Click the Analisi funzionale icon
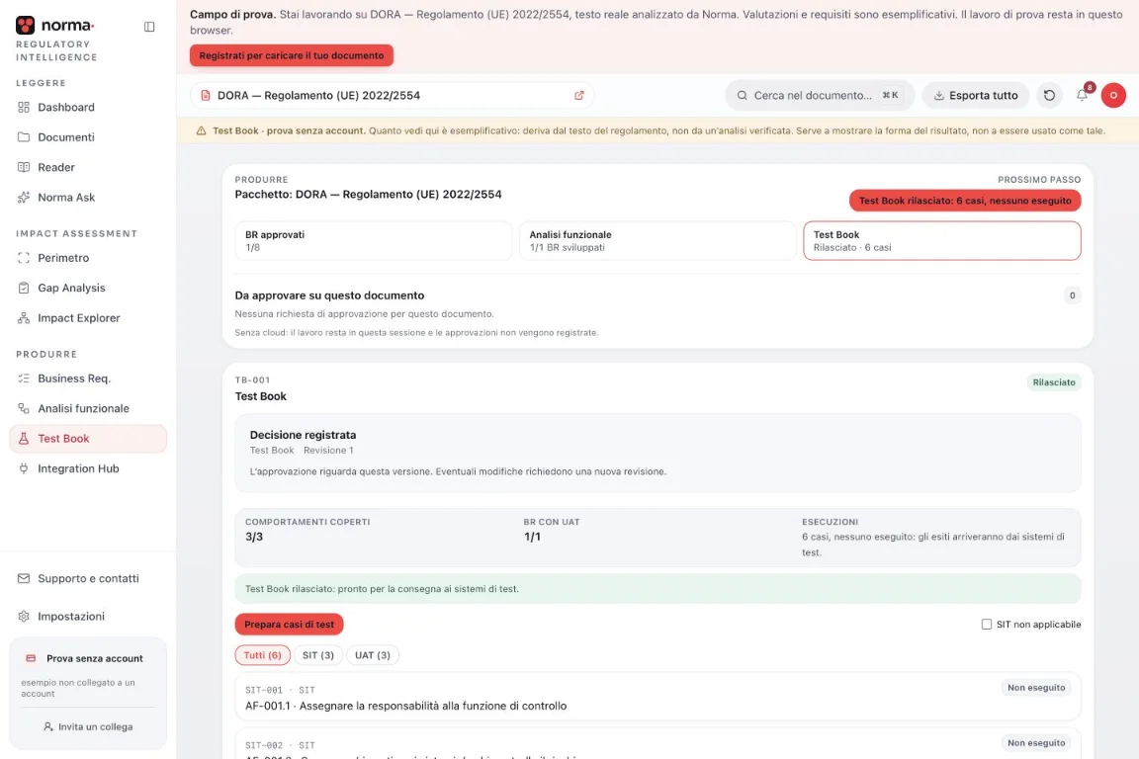The image size is (1139, 759). [x=24, y=409]
